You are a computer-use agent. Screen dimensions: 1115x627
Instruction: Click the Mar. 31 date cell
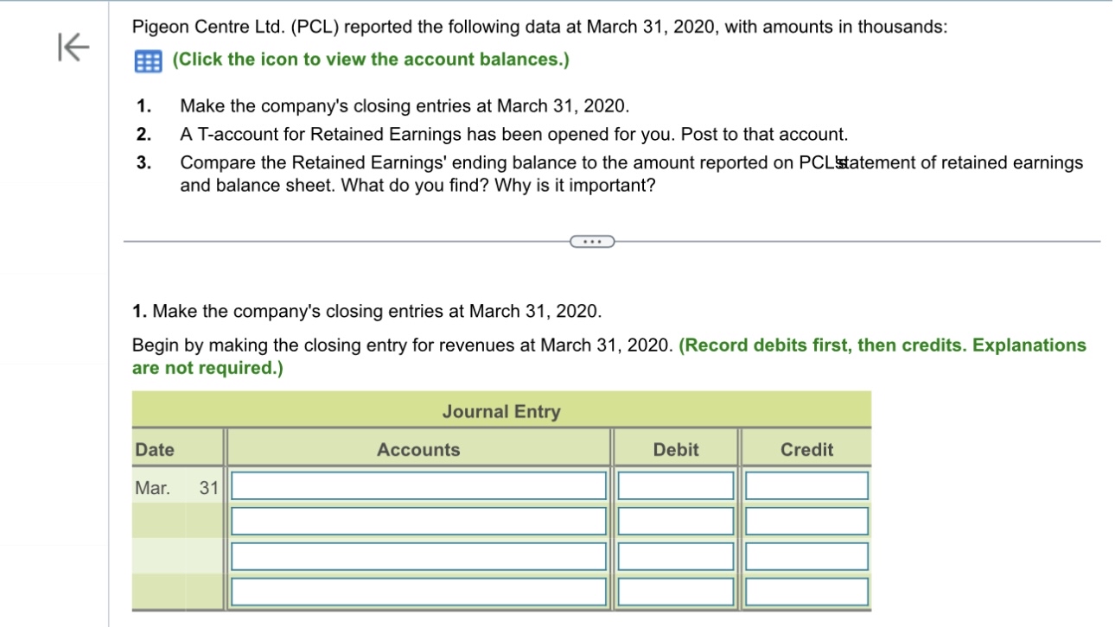coord(177,484)
